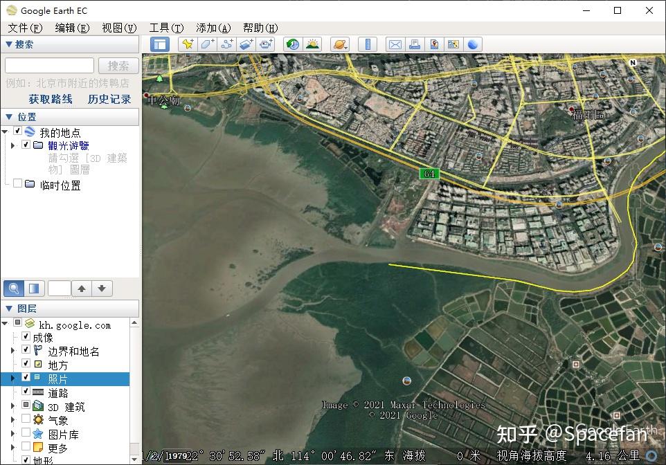Viewport: 666px width, 465px height.
Task: Add a path from toolbar
Action: pyautogui.click(x=227, y=44)
